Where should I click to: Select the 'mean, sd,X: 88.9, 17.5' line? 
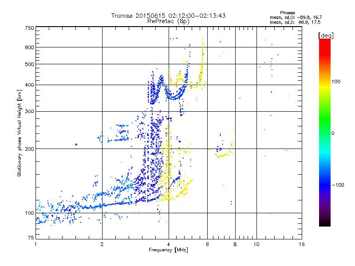295,22
